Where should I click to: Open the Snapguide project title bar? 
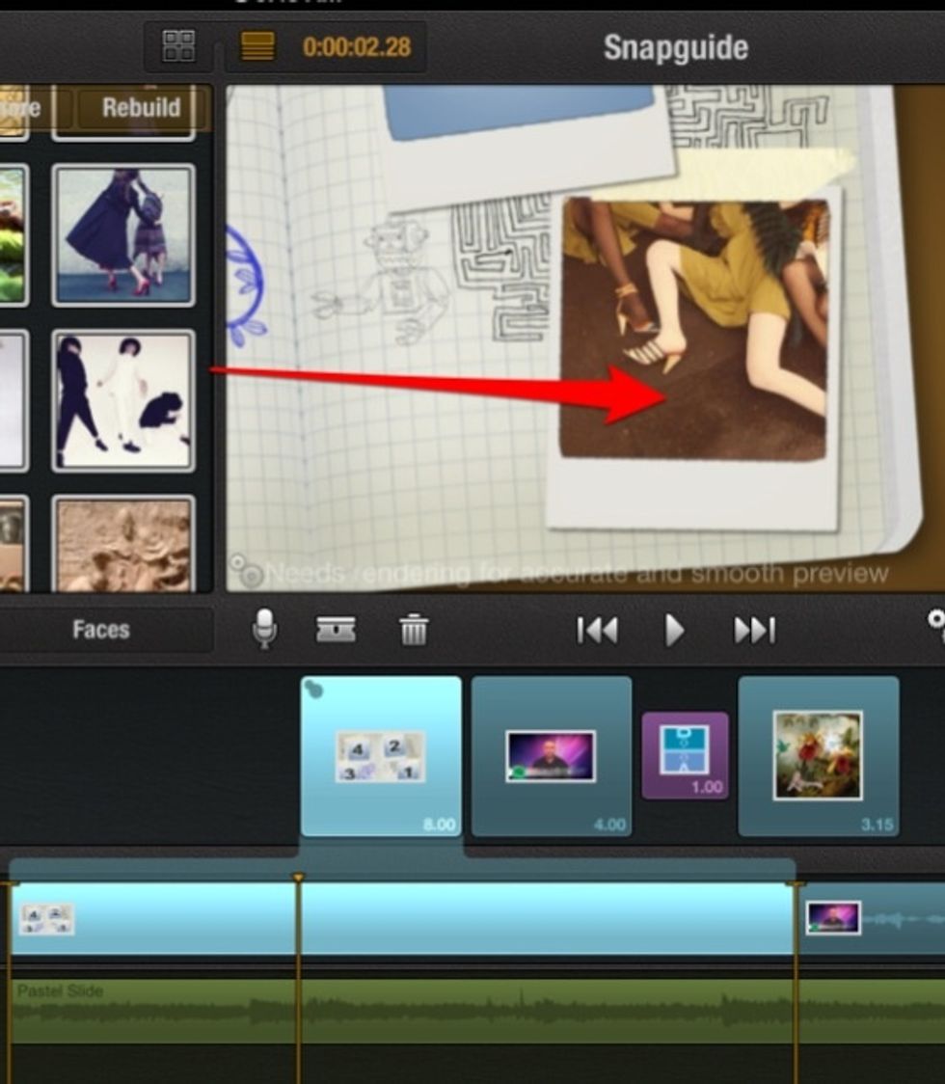[675, 46]
